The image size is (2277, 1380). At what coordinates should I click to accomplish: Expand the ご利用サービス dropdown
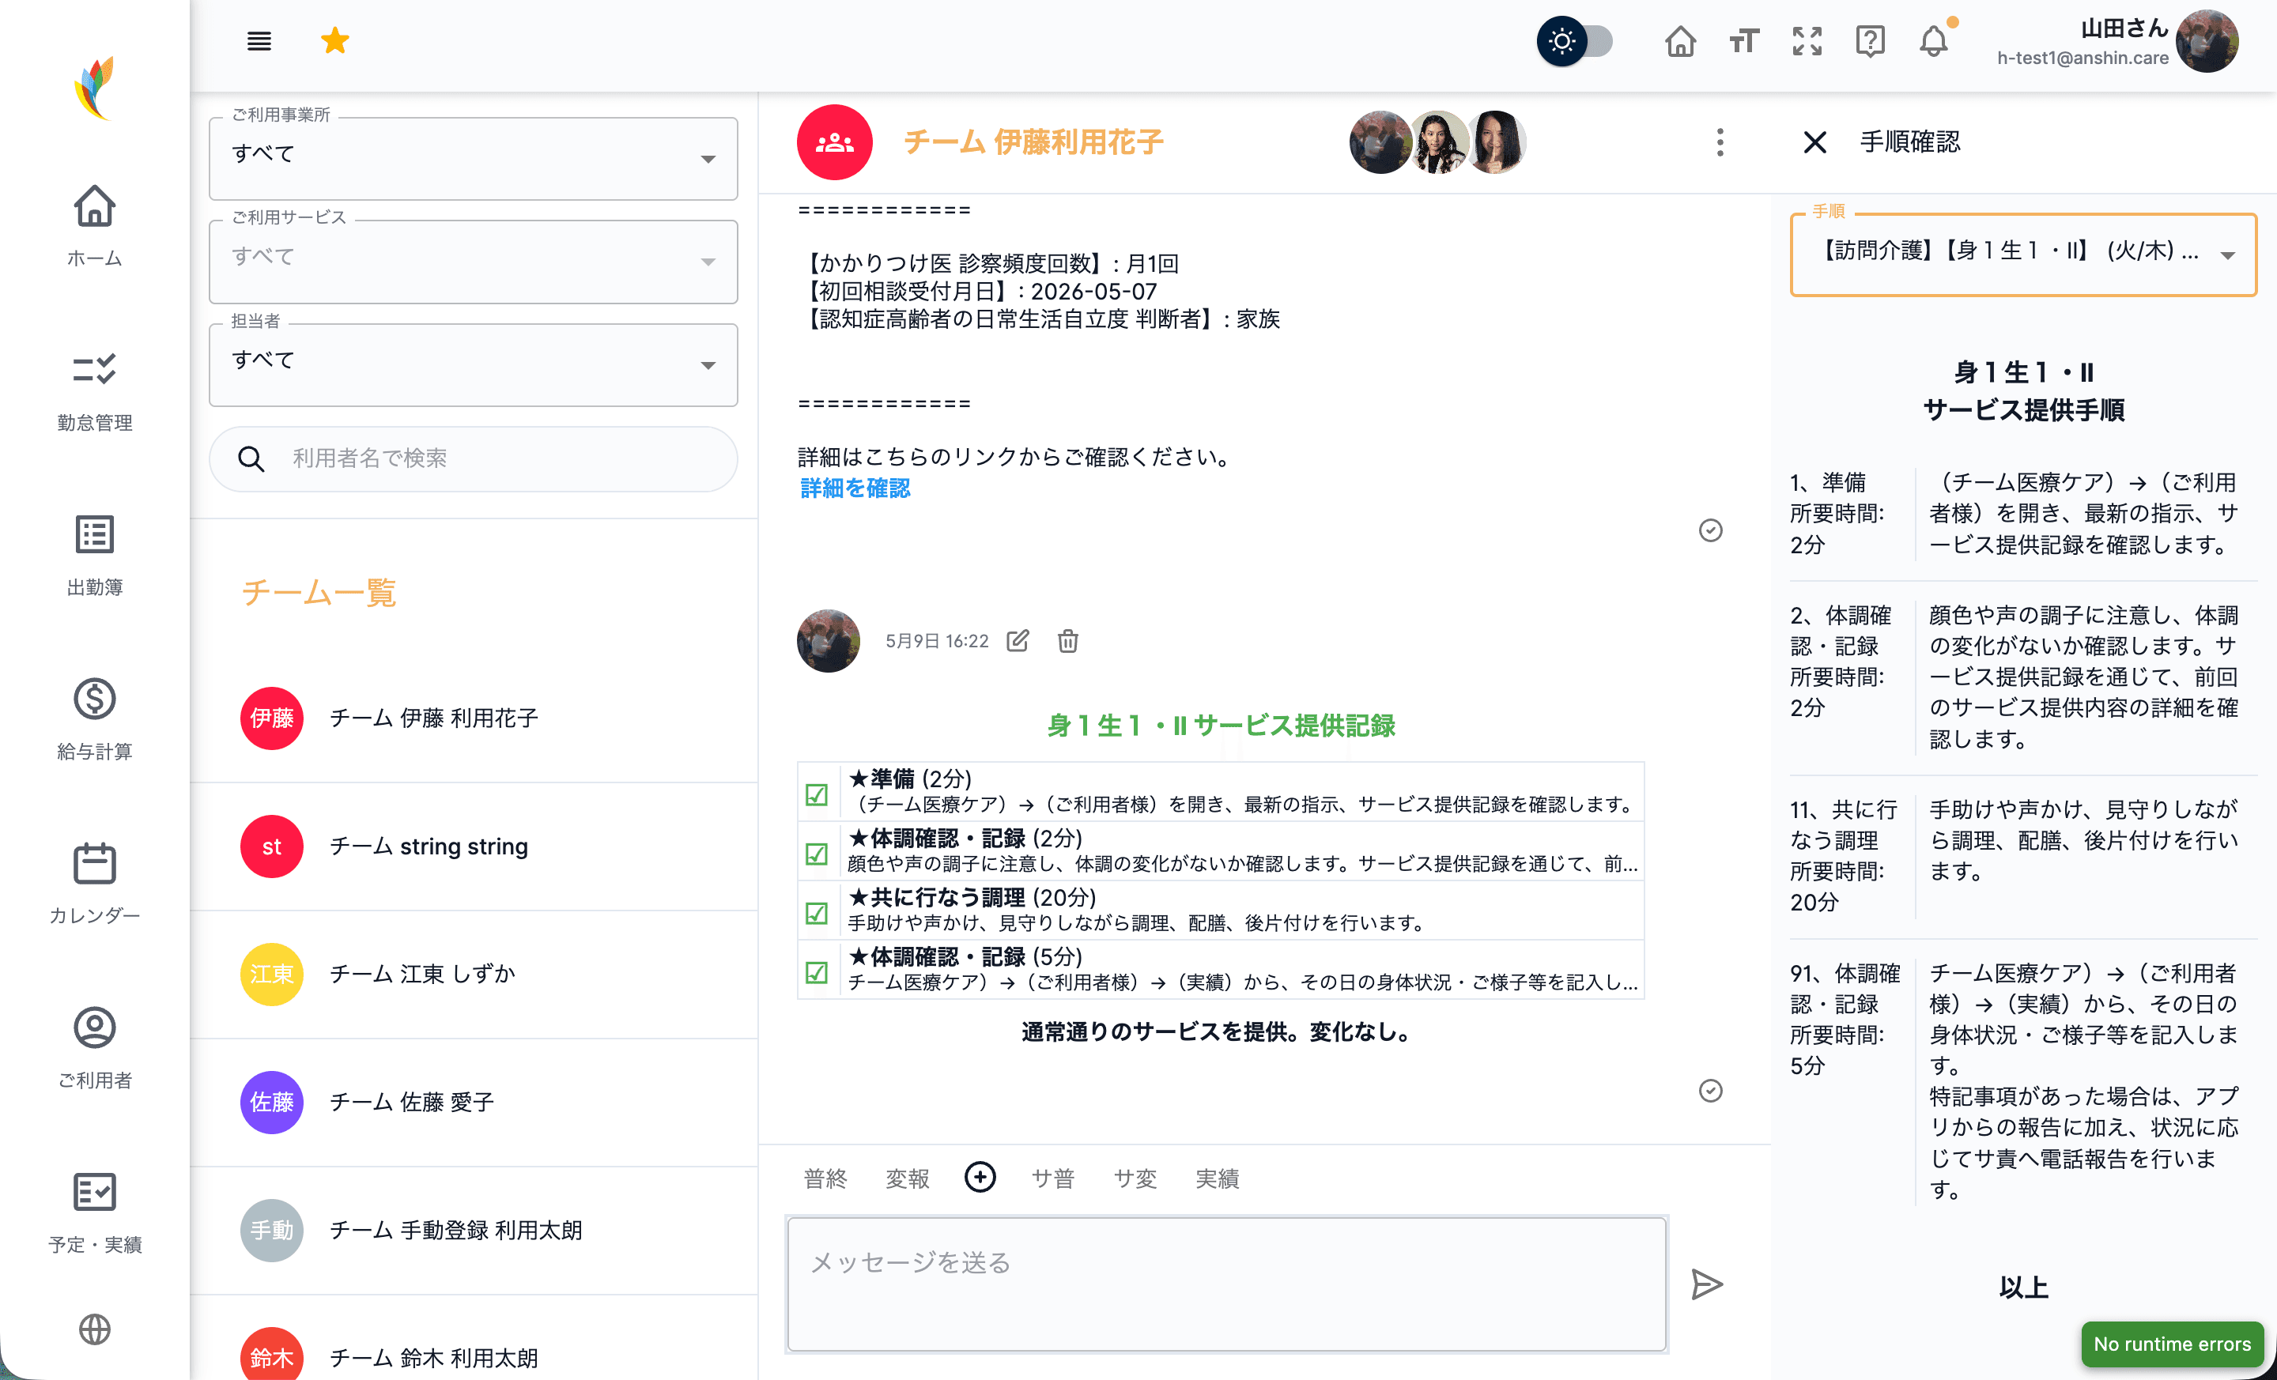(473, 262)
